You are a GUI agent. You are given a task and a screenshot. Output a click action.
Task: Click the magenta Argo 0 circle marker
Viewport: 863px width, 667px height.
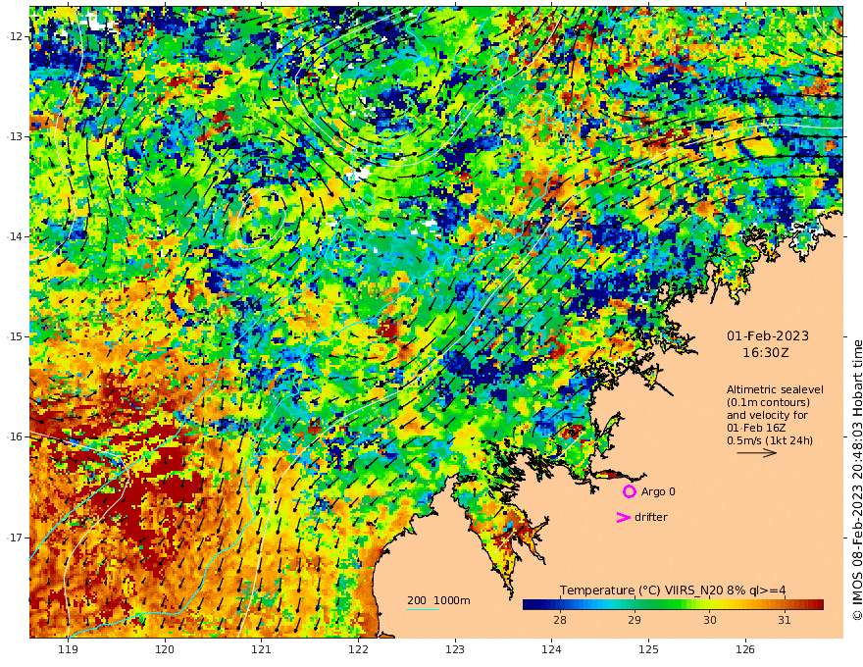[629, 491]
